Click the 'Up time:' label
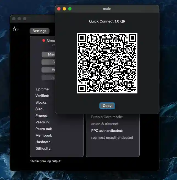Image resolution: width=177 pixels, height=180 pixels. [x=43, y=89]
